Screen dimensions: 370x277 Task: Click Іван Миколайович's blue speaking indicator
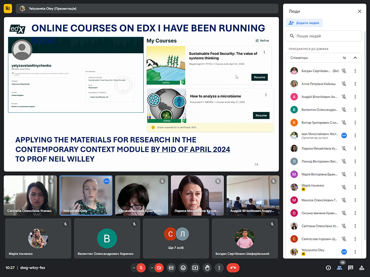pyautogui.click(x=344, y=135)
